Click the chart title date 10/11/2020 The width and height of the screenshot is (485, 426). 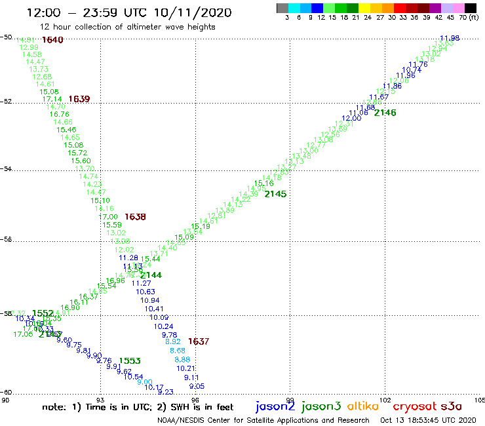[x=193, y=12]
